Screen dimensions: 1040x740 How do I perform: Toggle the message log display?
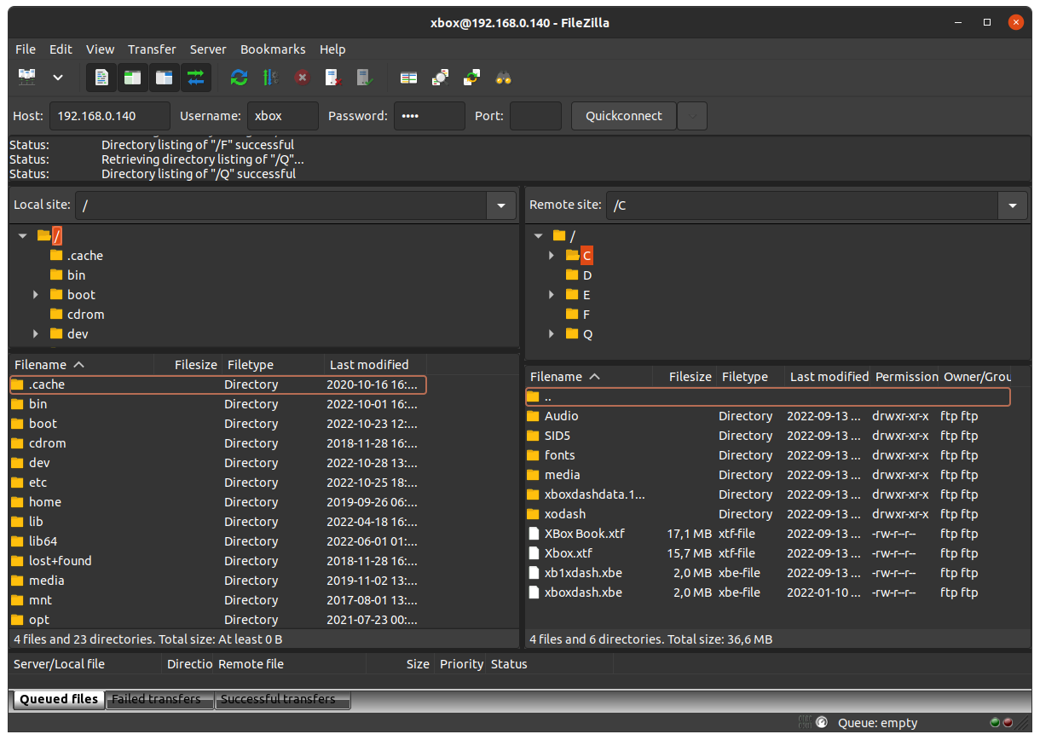[x=101, y=78]
